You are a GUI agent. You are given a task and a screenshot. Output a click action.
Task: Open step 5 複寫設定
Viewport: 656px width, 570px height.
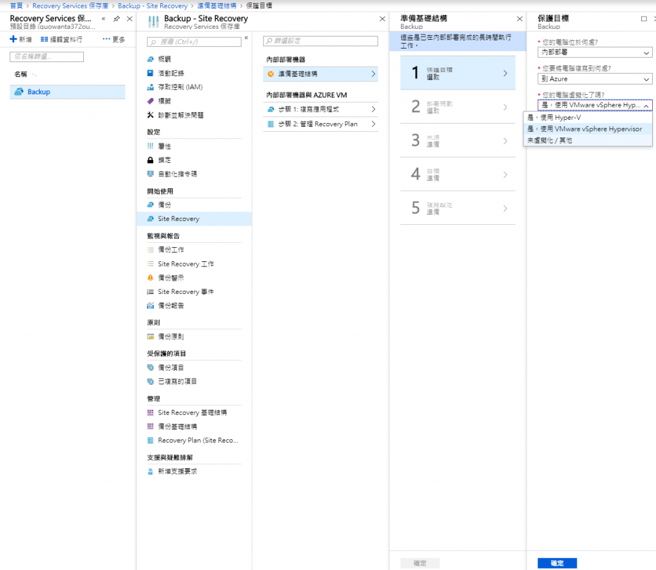[x=457, y=208]
